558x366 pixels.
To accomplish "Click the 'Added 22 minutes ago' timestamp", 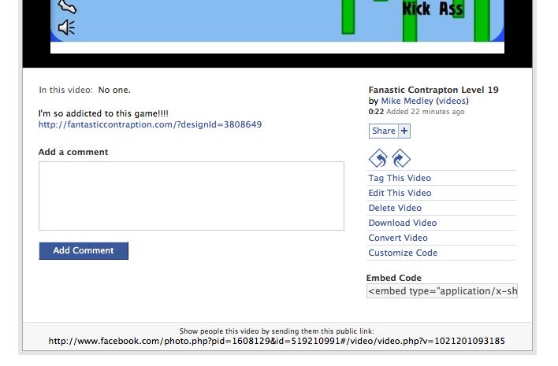I will (x=426, y=112).
